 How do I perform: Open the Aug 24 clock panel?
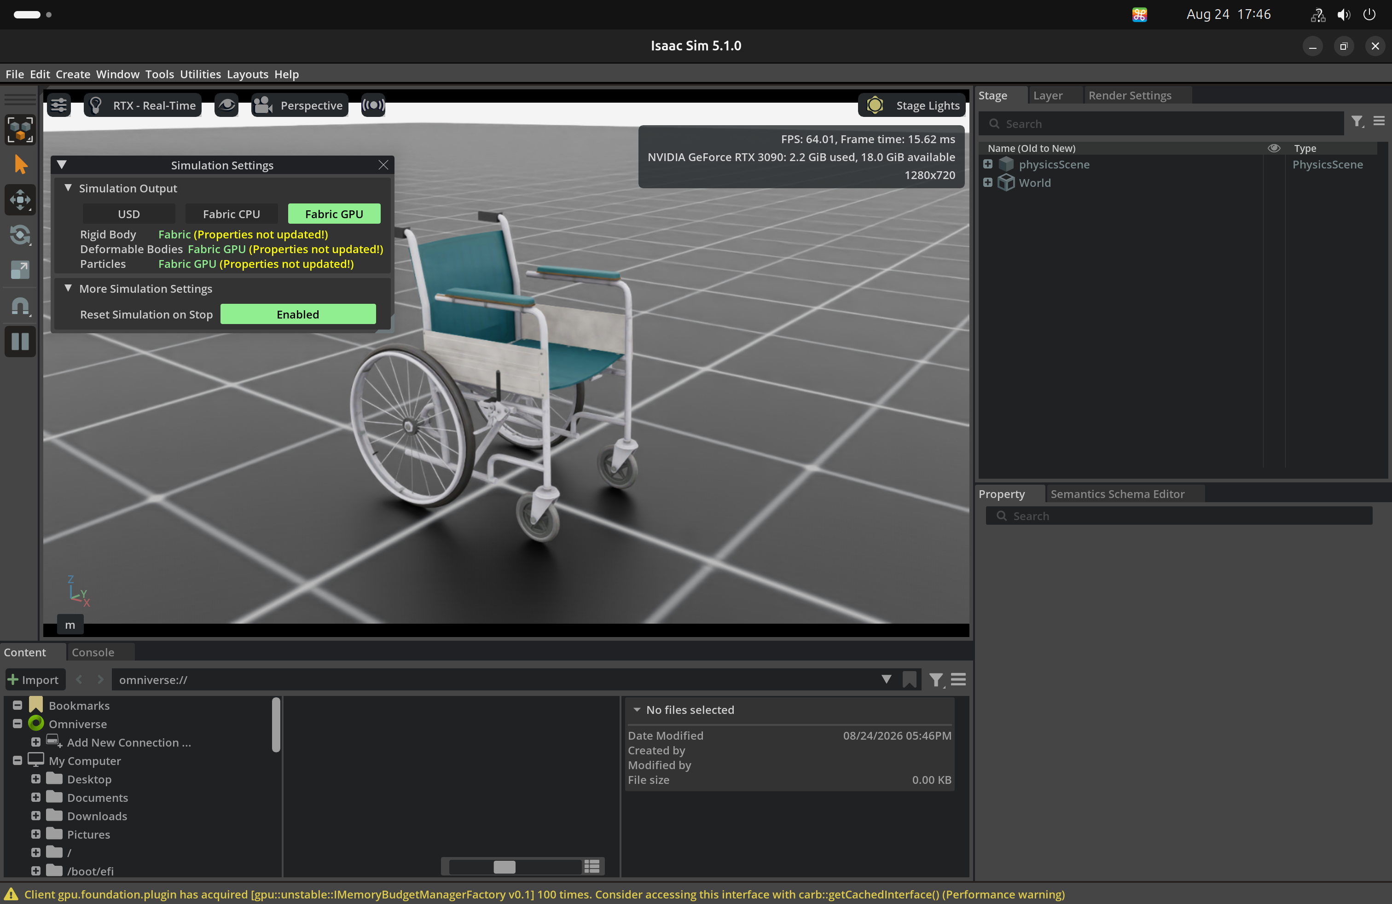[x=1228, y=15]
